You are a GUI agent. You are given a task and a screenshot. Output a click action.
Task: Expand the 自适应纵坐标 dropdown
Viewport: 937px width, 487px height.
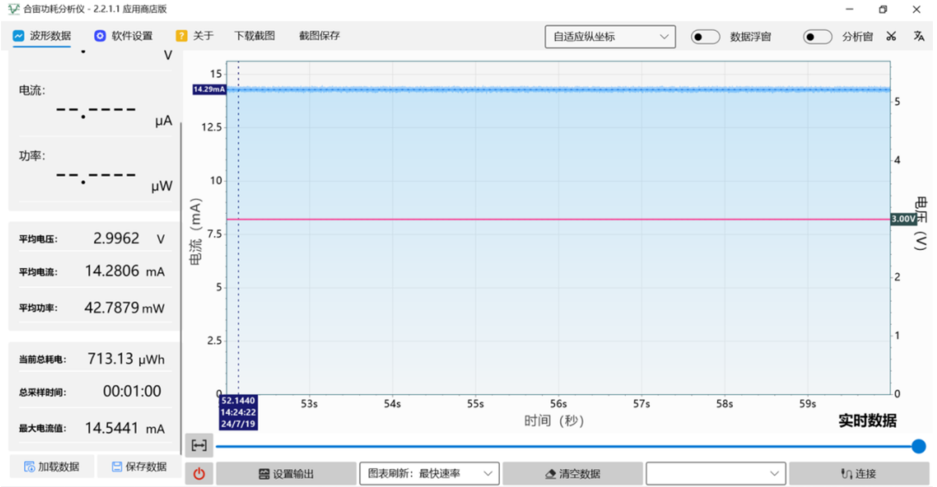610,37
